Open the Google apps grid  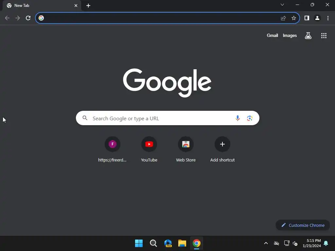coord(324,36)
